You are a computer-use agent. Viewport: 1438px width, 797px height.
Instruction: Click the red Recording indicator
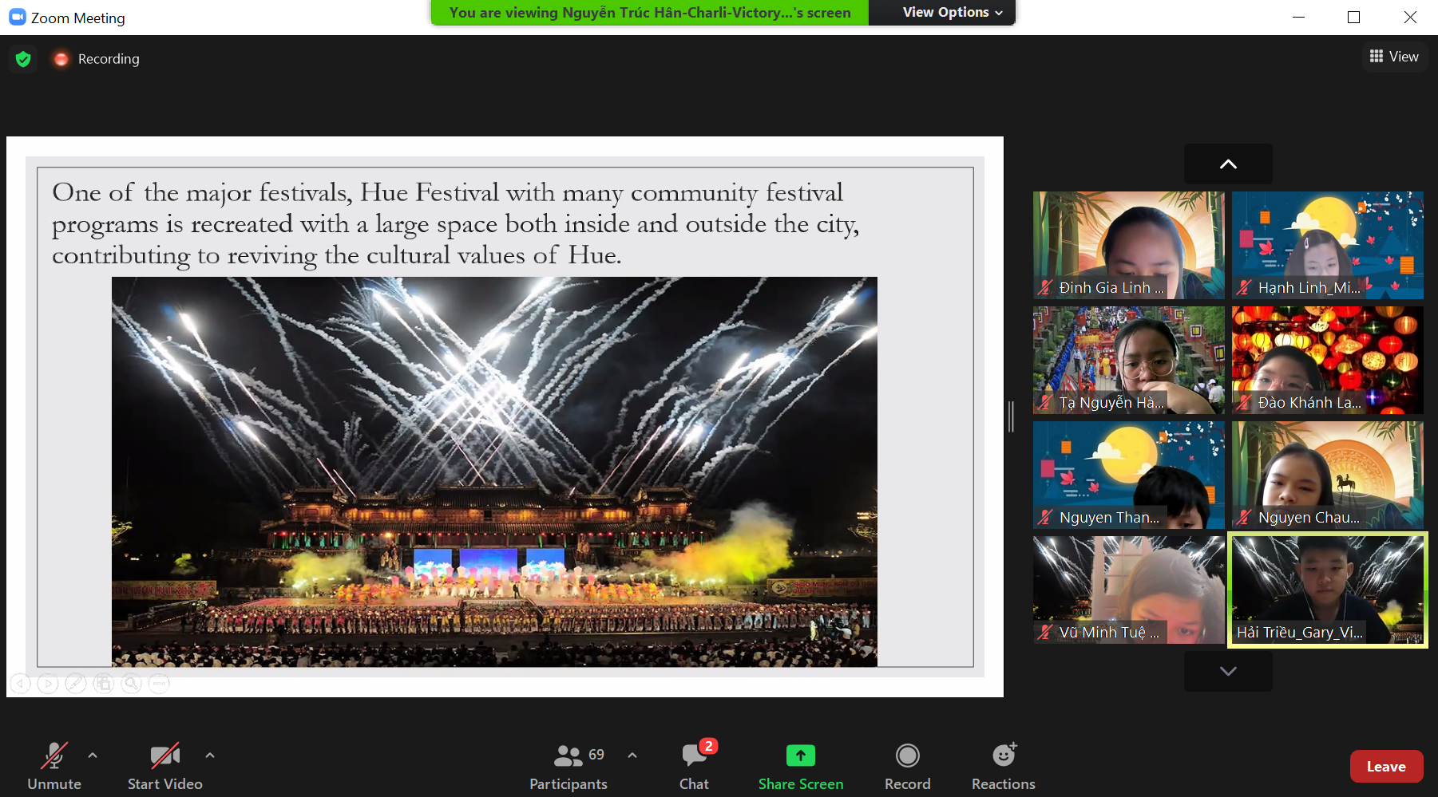[x=61, y=59]
